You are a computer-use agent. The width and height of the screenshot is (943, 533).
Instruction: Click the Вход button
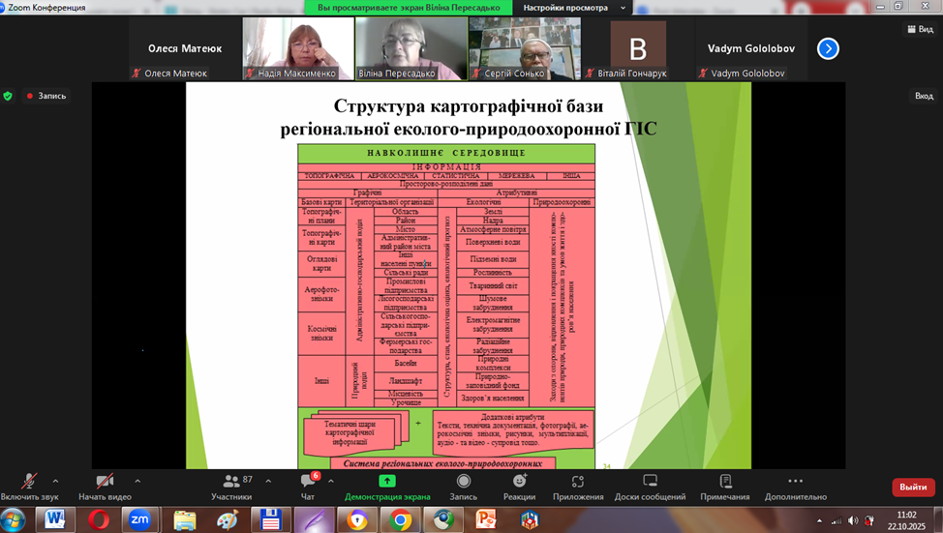924,96
